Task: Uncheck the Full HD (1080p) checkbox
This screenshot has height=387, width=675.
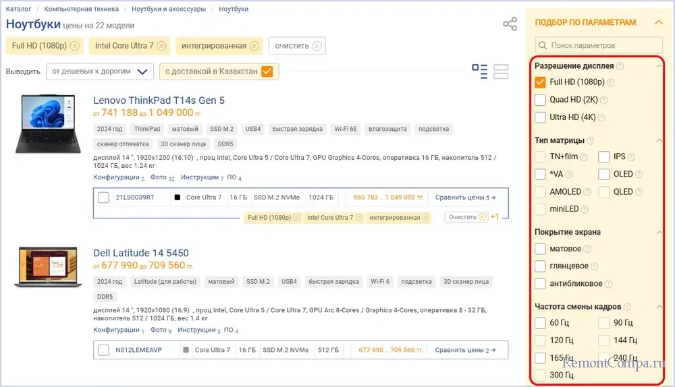Action: (x=540, y=82)
